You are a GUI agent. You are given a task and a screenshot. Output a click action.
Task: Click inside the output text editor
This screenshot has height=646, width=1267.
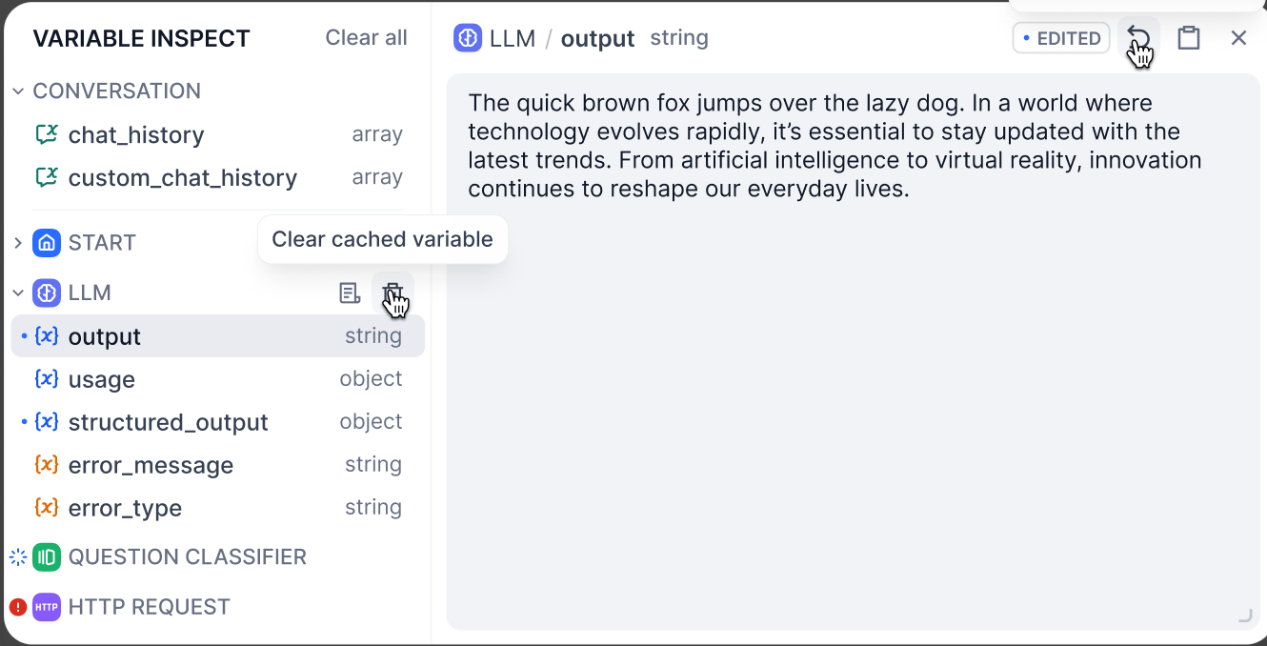click(853, 381)
